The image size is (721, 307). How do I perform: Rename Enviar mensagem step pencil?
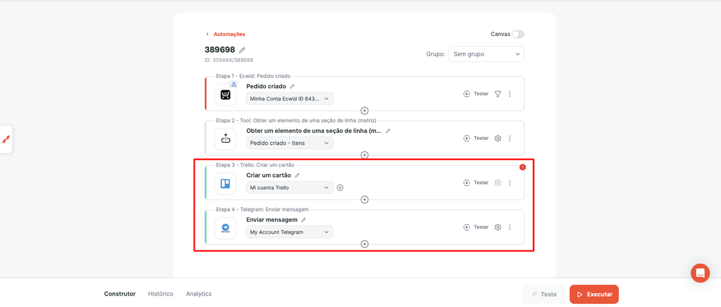click(303, 220)
